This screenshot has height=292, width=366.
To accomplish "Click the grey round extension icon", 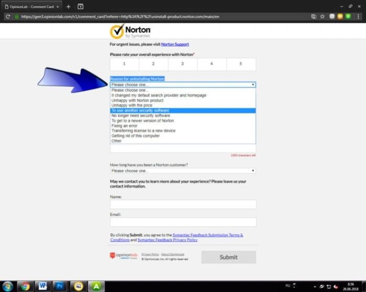I will pos(332,16).
